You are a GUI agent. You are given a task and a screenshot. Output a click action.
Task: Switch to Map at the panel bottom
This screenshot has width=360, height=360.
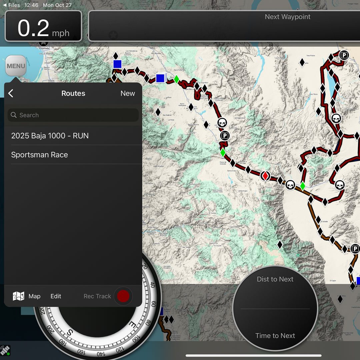34,296
